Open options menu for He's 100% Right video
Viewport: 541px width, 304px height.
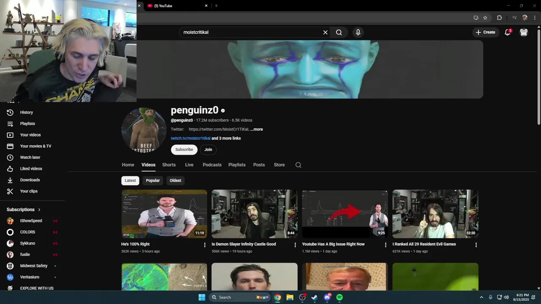click(x=205, y=245)
